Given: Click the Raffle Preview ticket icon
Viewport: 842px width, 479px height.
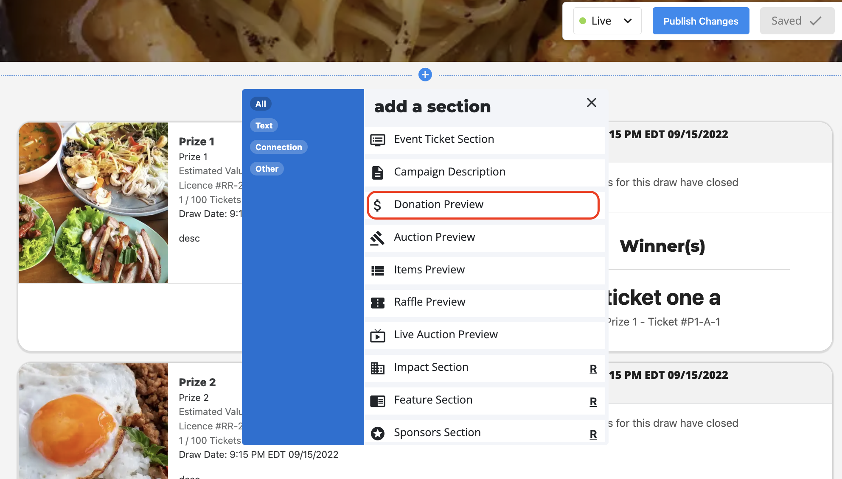Looking at the screenshot, I should click(377, 303).
